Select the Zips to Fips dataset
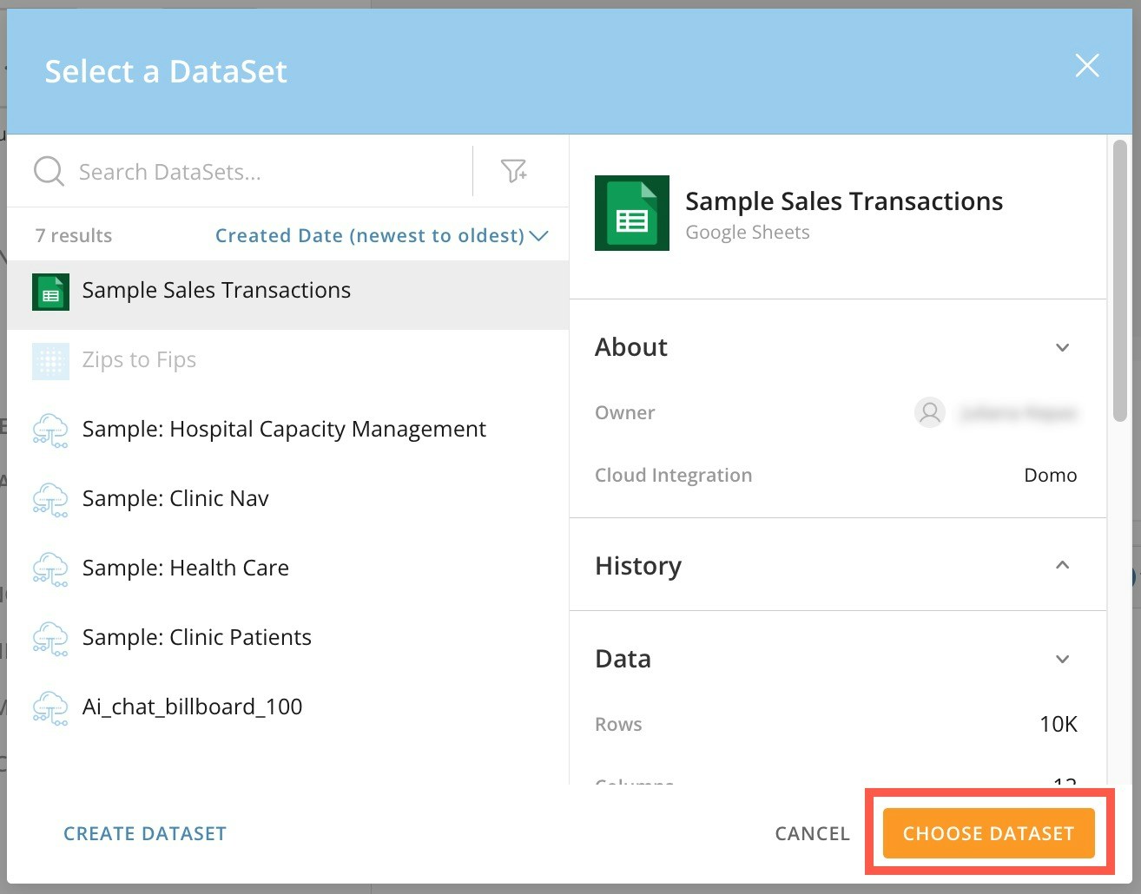The image size is (1141, 894). (287, 360)
